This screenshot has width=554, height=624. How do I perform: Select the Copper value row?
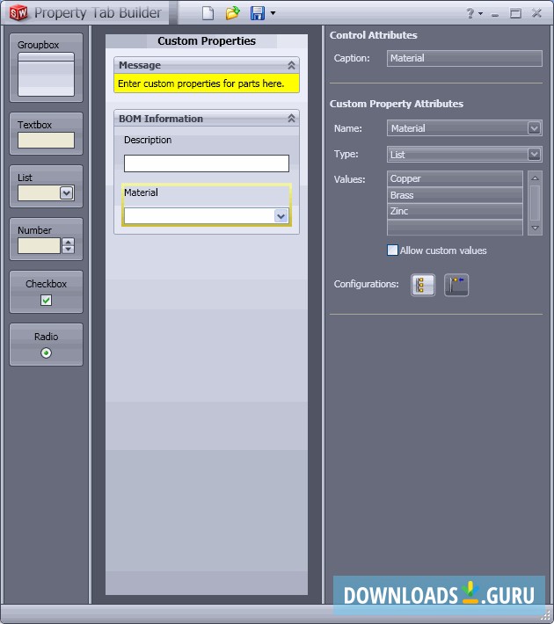coord(455,178)
